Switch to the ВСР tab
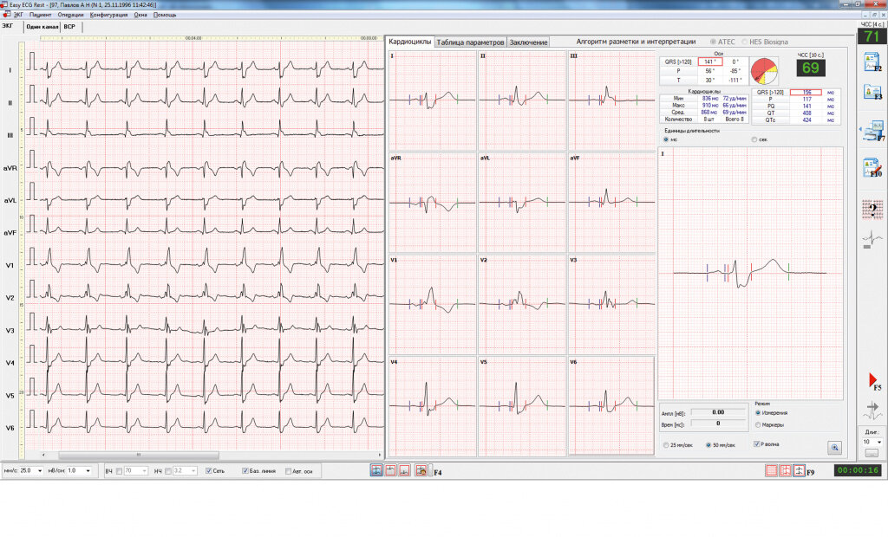Viewport: 888px width, 537px height. coord(69,27)
